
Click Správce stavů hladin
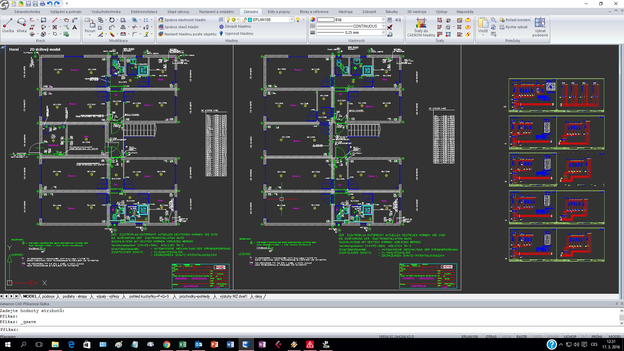click(178, 27)
